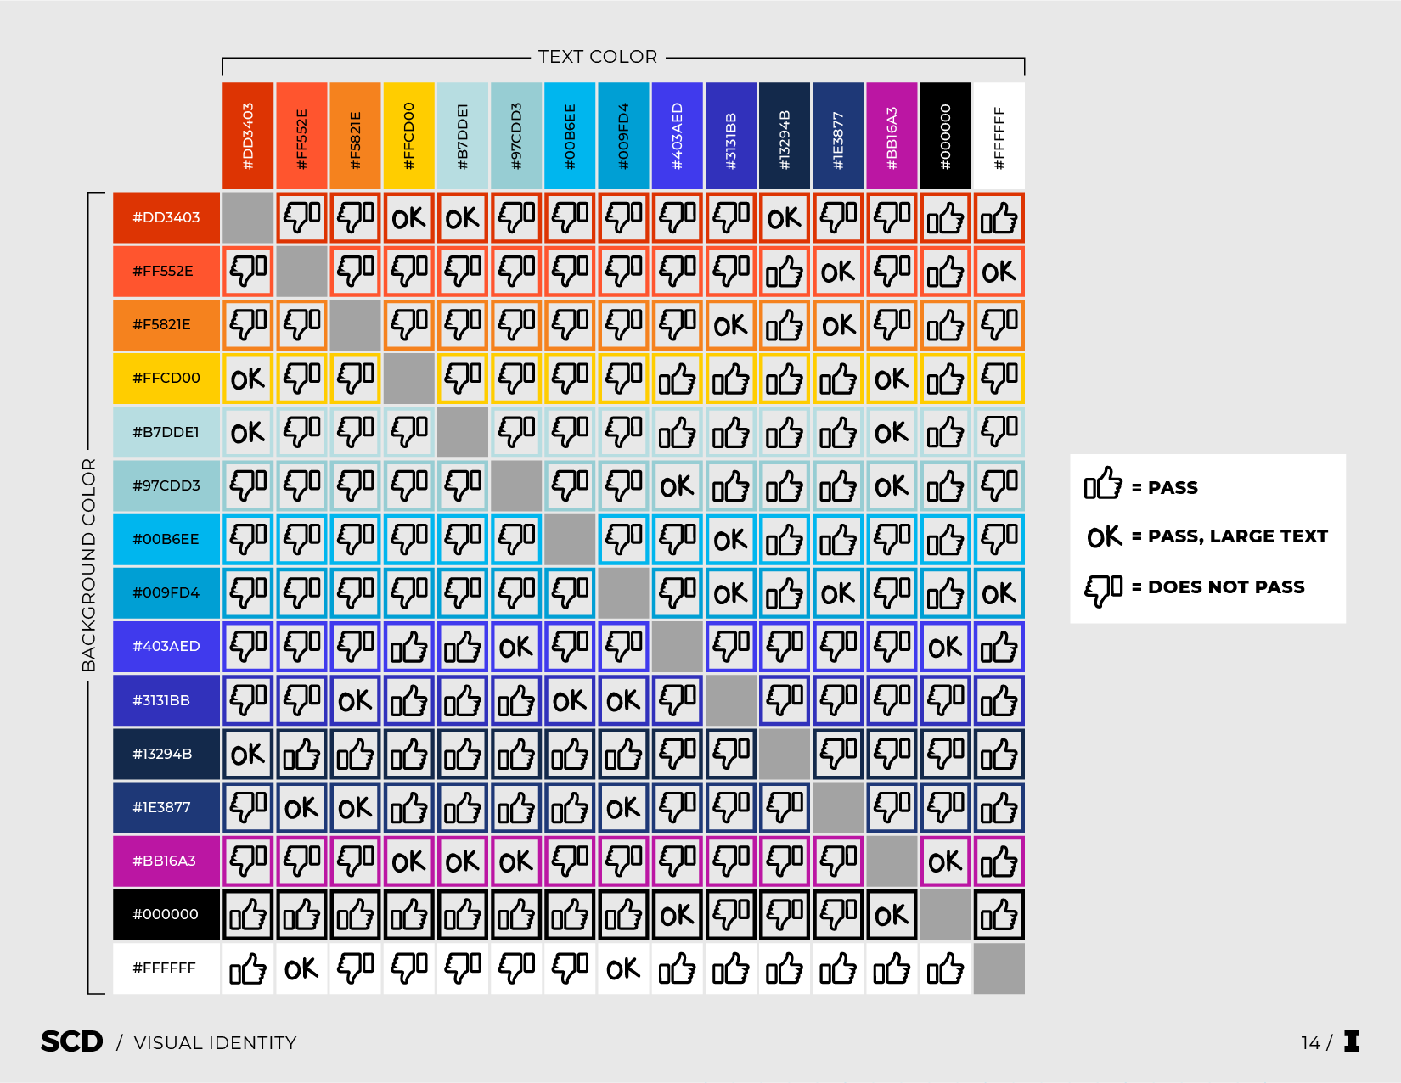Click thumbs-down for white text on #F5821E row
Screen dimensions: 1401x1083
pos(999,325)
